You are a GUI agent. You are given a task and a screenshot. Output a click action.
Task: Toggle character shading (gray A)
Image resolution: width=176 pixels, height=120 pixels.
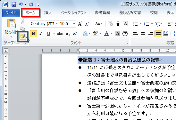pyautogui.click(x=118, y=34)
